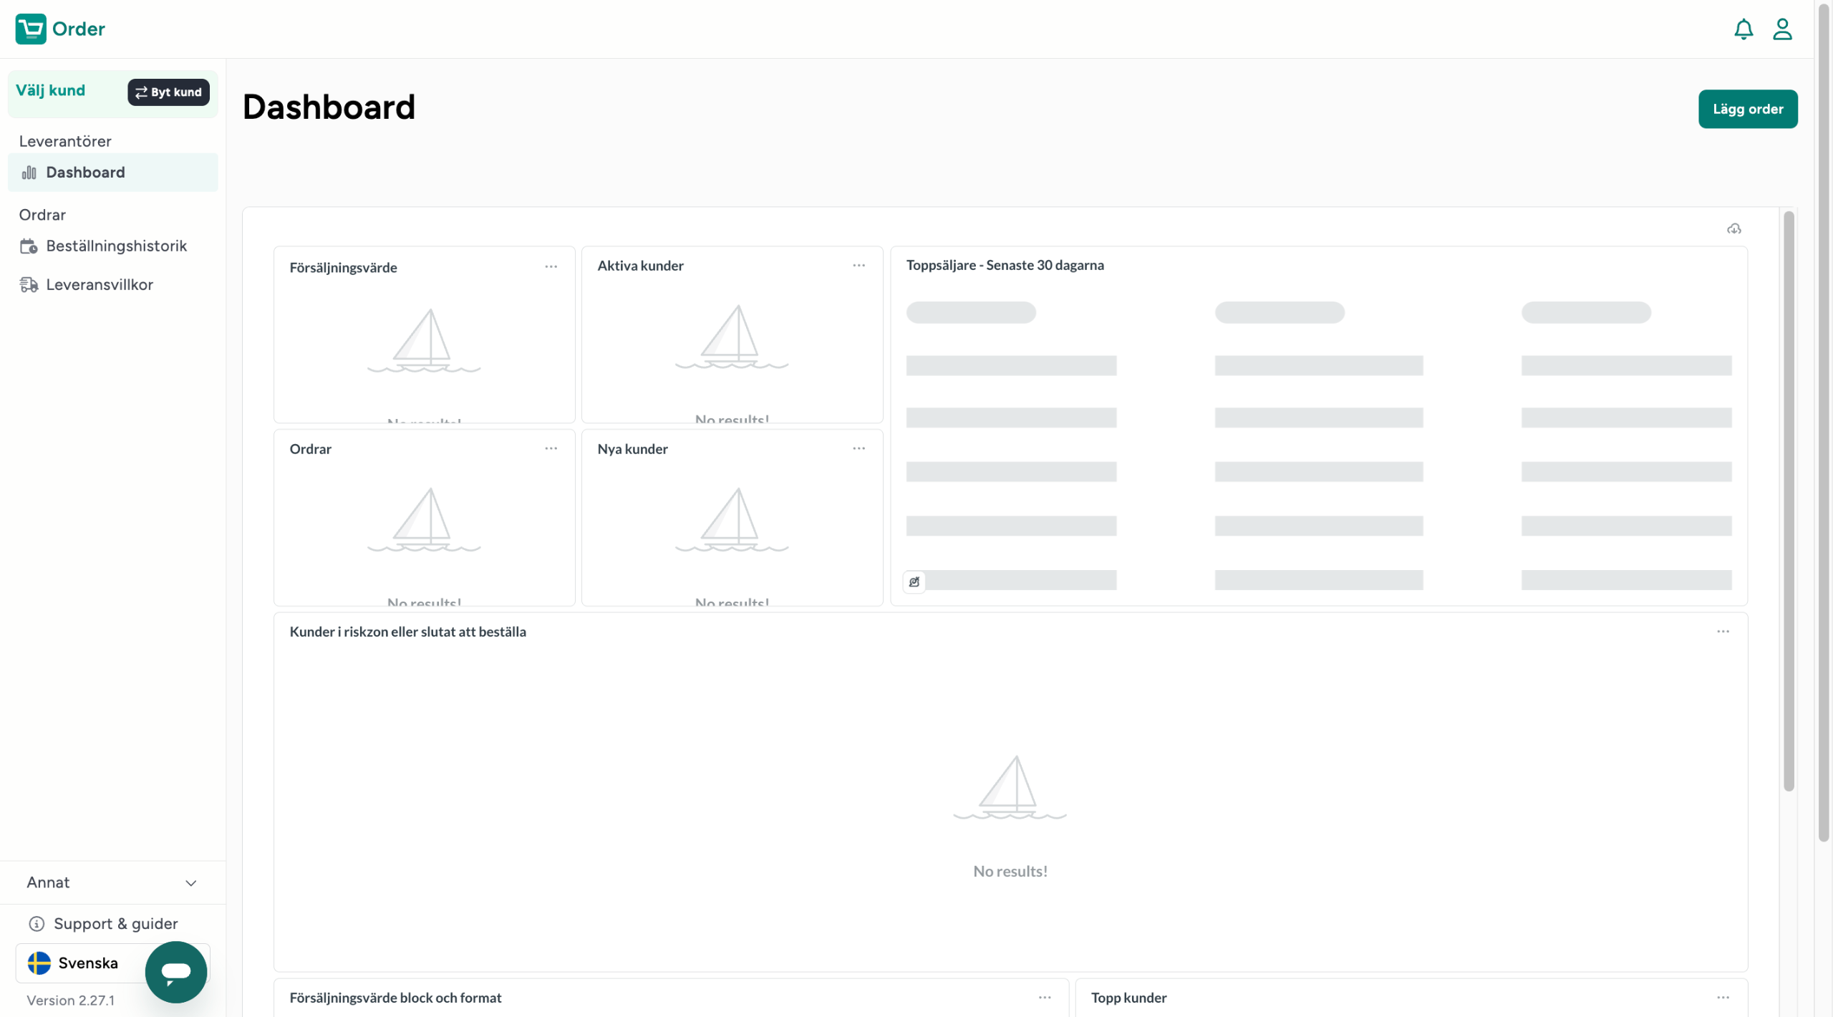Open the notifications bell
The width and height of the screenshot is (1833, 1017).
click(1743, 29)
